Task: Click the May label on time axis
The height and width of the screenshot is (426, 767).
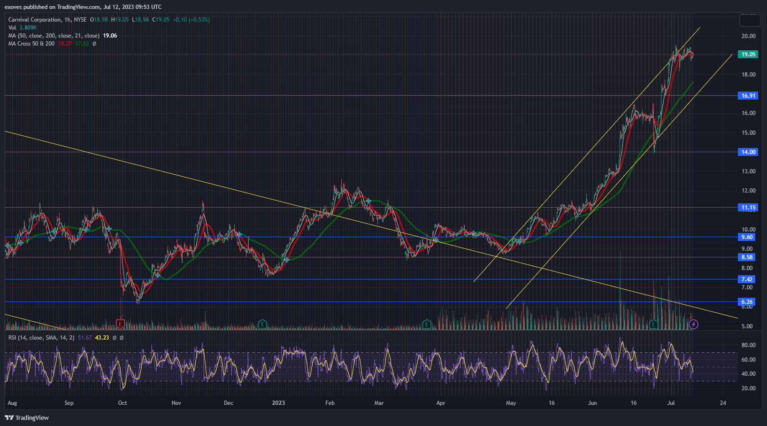Action: (511, 403)
